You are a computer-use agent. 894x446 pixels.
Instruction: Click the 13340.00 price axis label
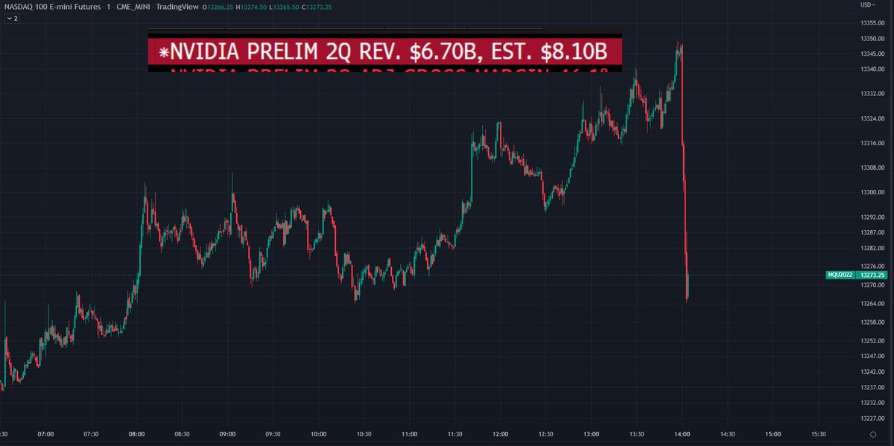coord(871,69)
